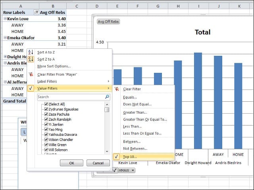Click the chart title Total
This screenshot has height=190, width=254.
click(x=202, y=32)
